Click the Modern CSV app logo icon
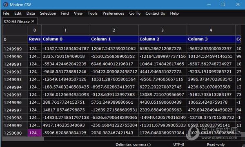Screen dimensions: 245x147 pyautogui.click(x=5, y=4)
